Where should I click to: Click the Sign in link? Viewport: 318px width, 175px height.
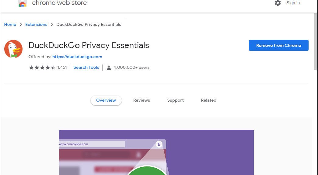293,3
